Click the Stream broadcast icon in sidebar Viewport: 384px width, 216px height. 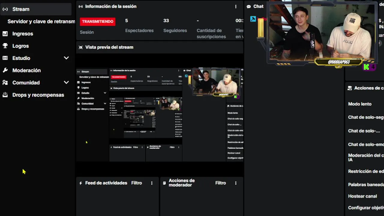pyautogui.click(x=5, y=9)
